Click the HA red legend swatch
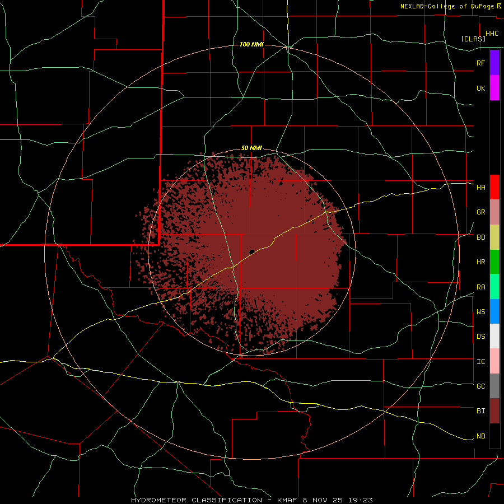The width and height of the screenshot is (504, 504). click(x=494, y=187)
